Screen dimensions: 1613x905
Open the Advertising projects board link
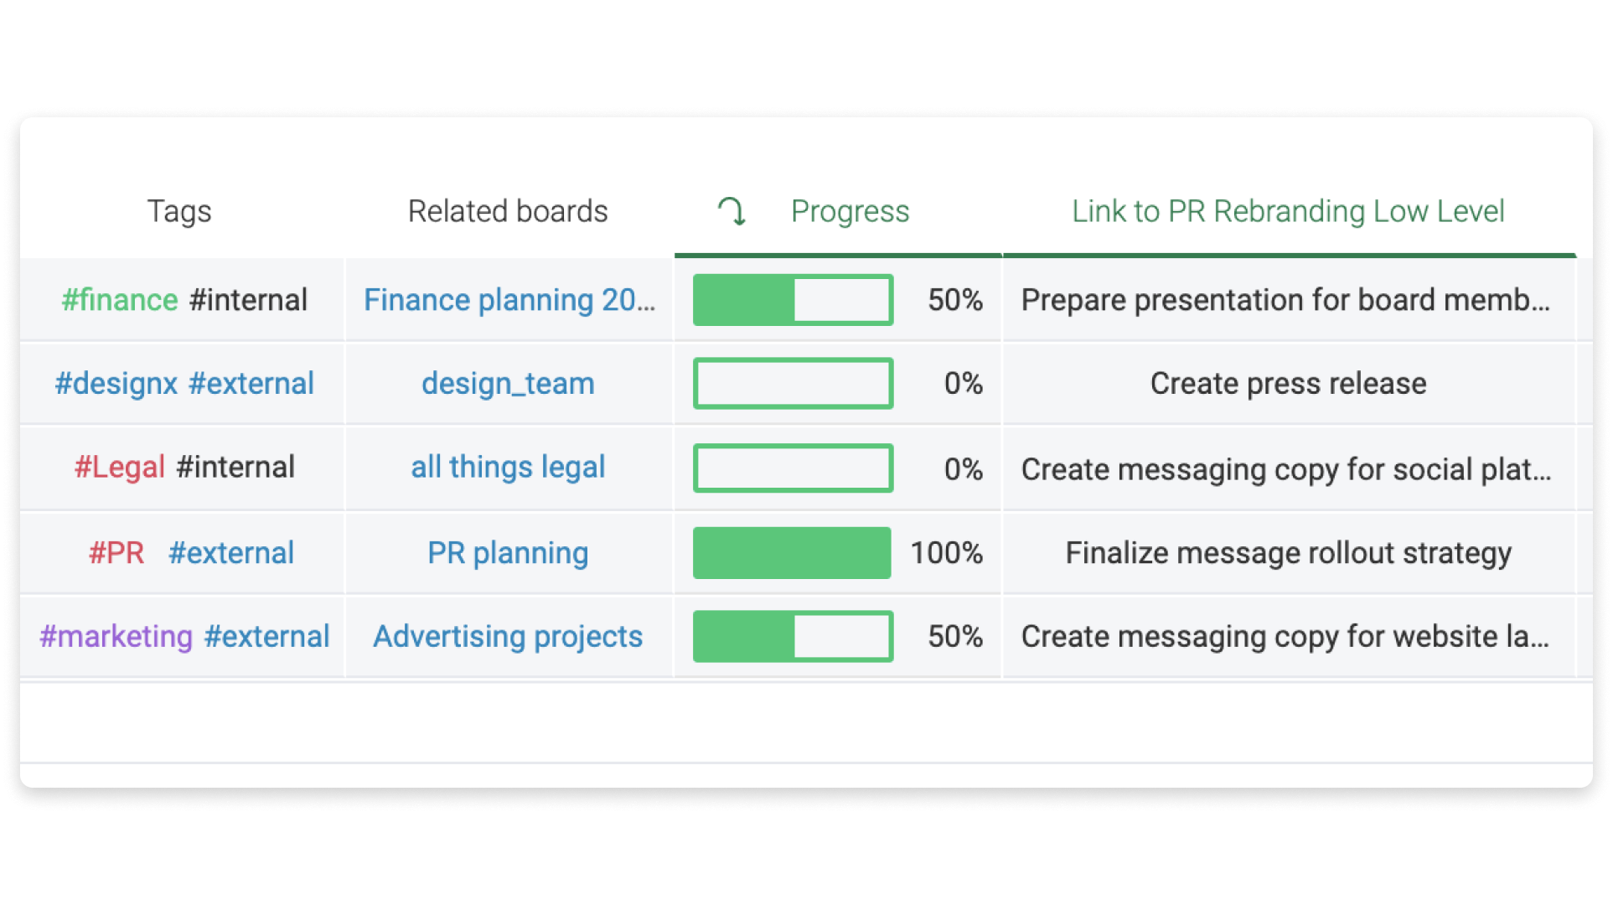coord(508,637)
